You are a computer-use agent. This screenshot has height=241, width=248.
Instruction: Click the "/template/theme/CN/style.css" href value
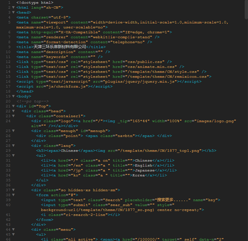[x=162, y=72]
